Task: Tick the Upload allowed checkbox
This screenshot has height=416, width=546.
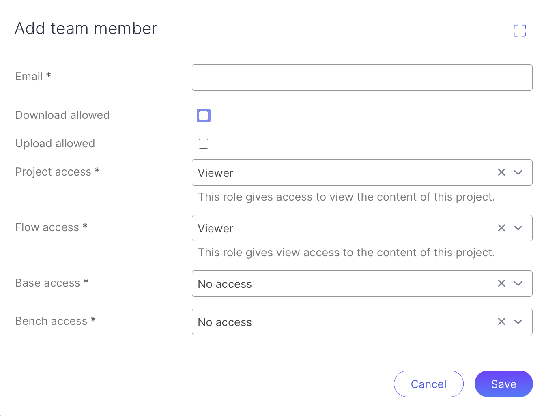Action: point(203,144)
